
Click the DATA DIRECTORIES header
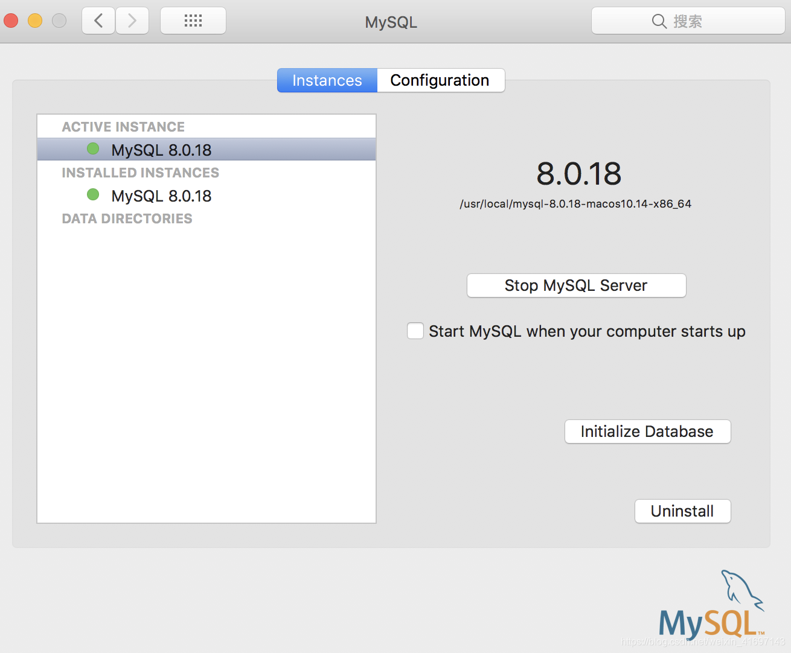[127, 218]
